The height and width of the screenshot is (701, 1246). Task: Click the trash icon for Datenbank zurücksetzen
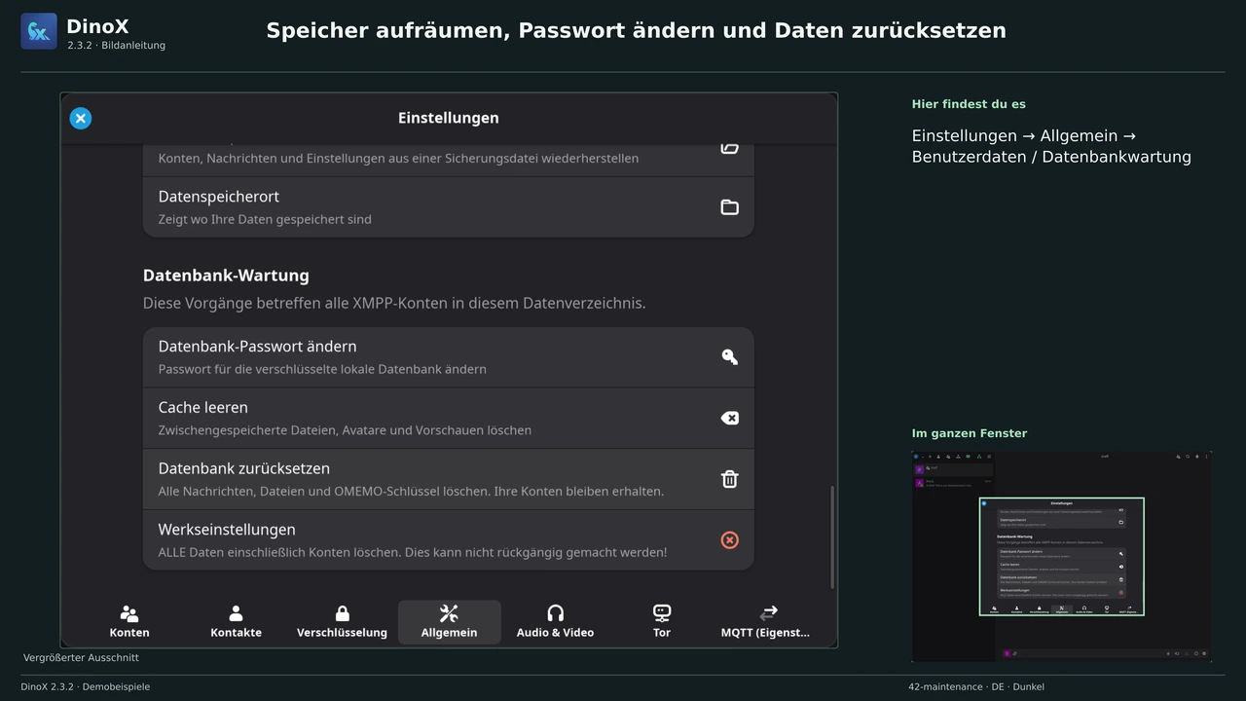tap(729, 479)
